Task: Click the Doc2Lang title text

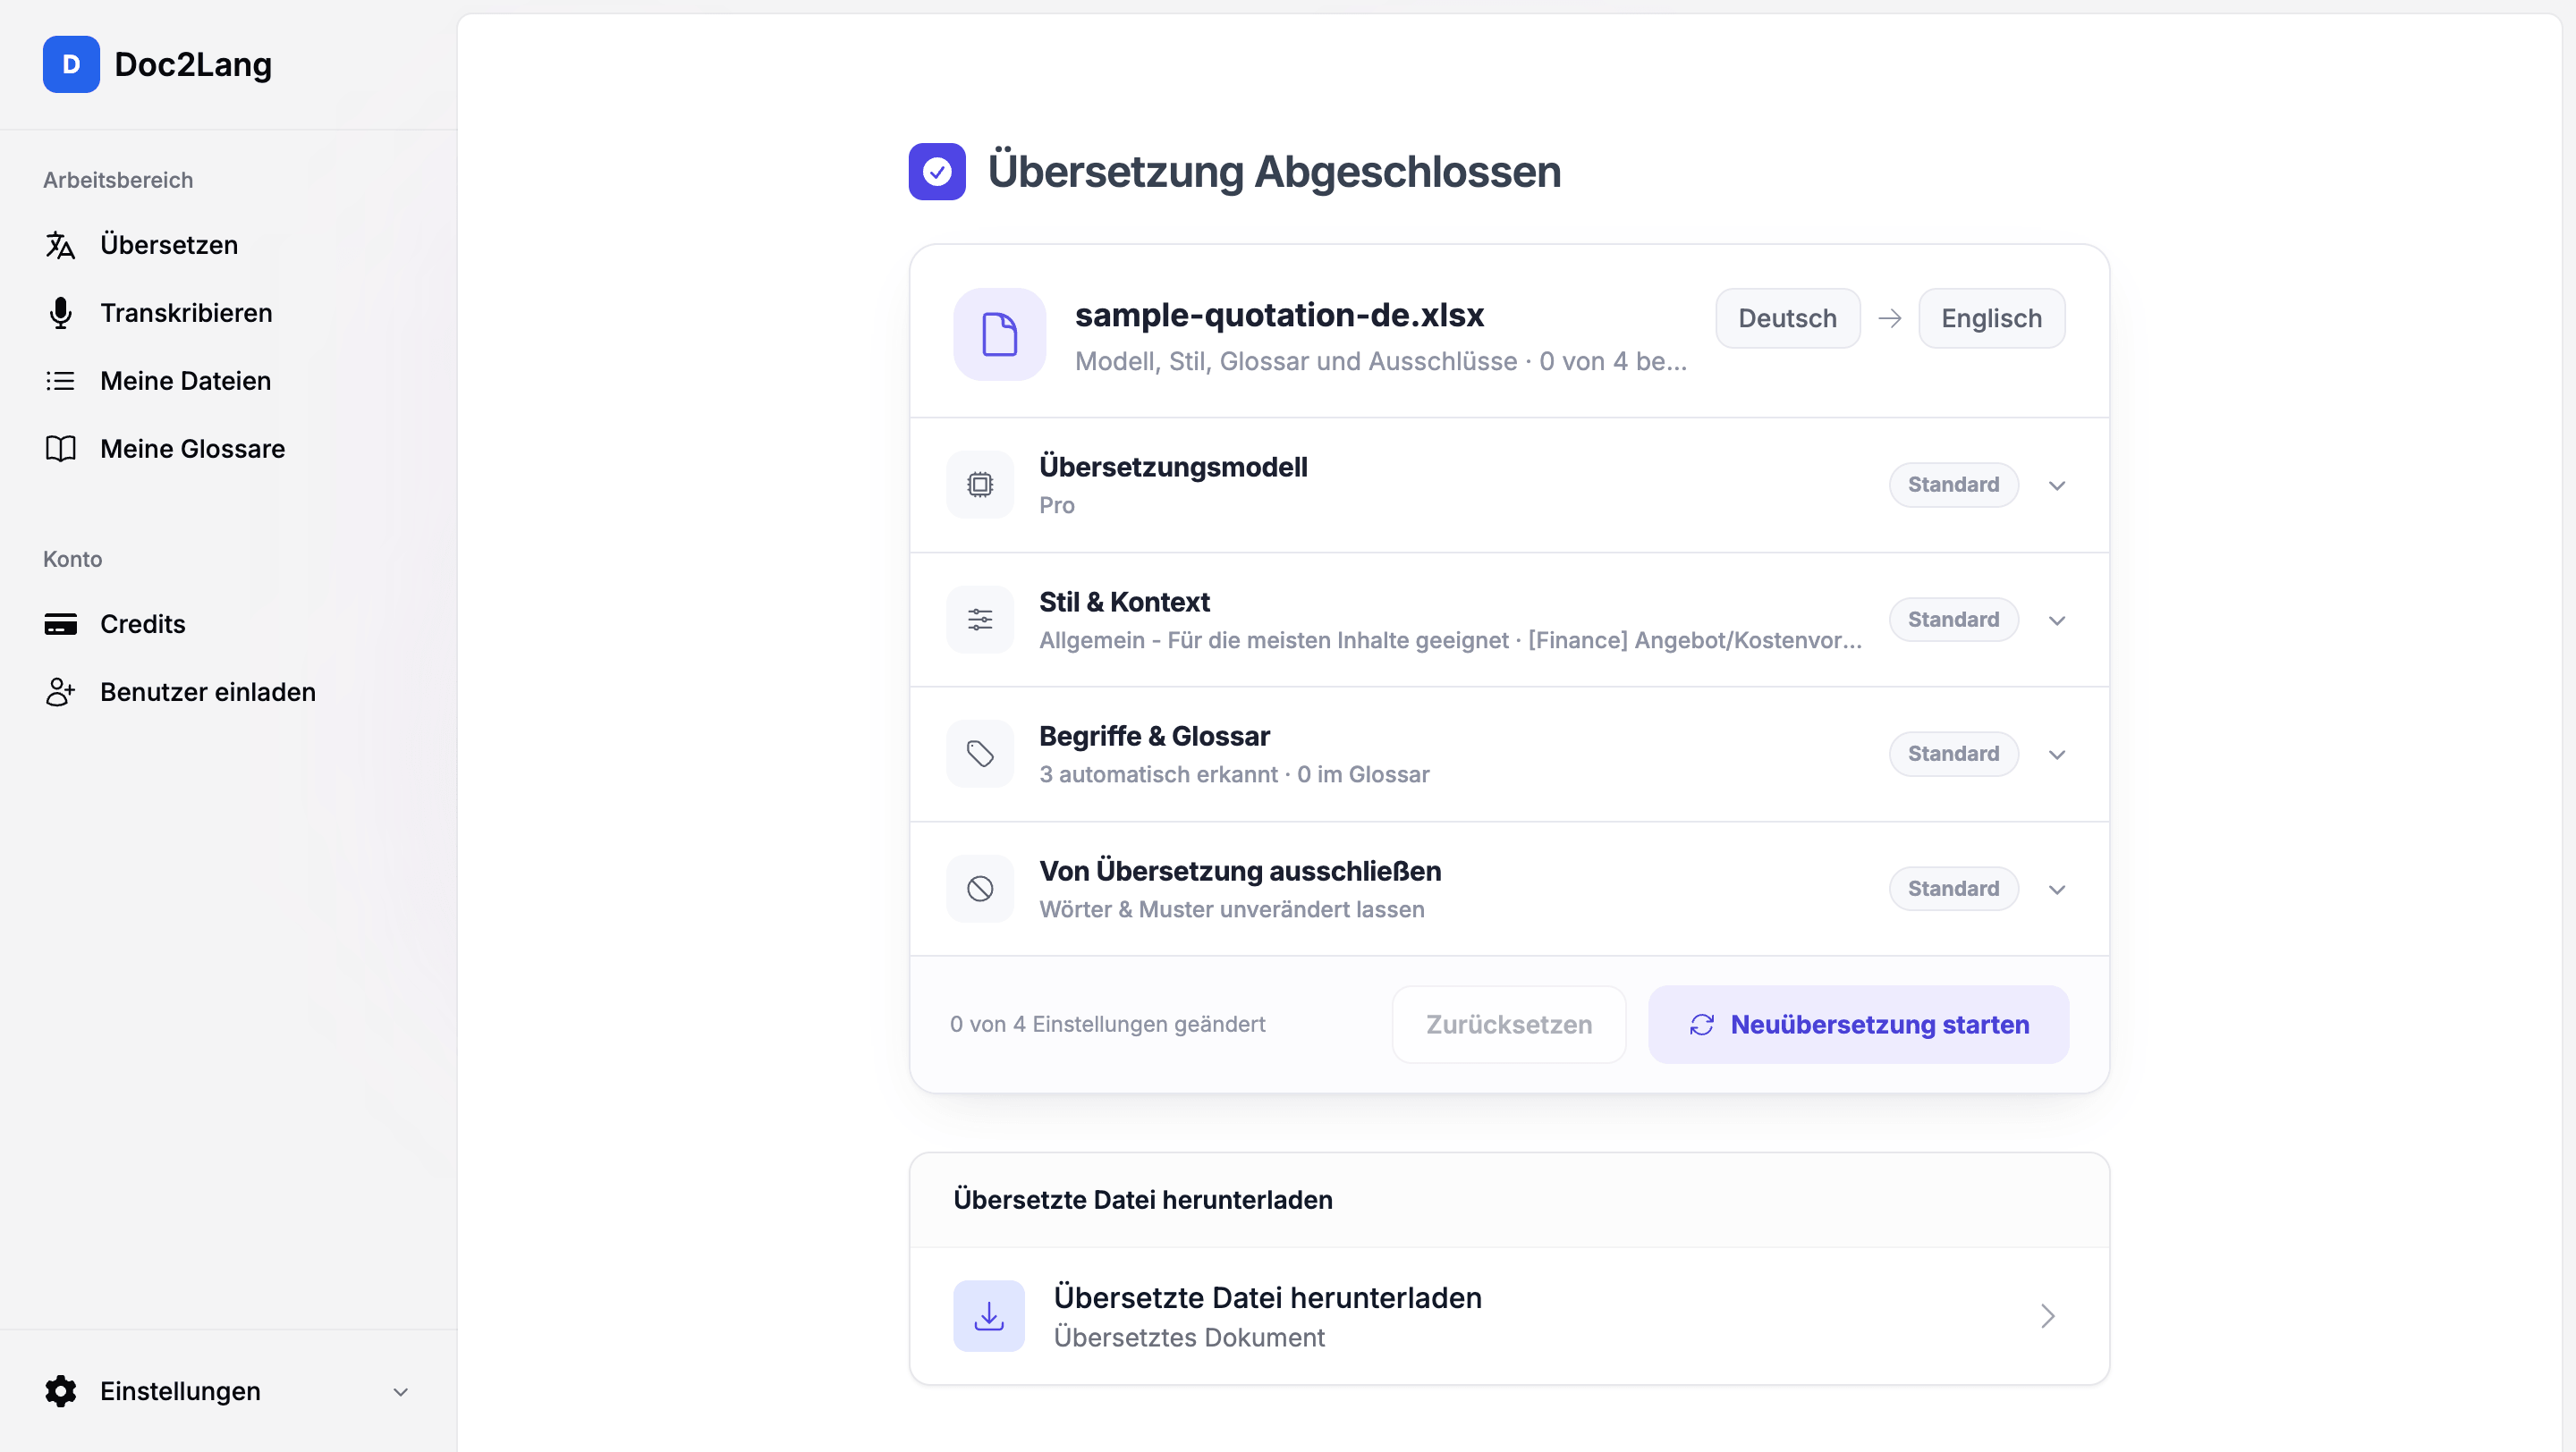Action: (x=193, y=64)
